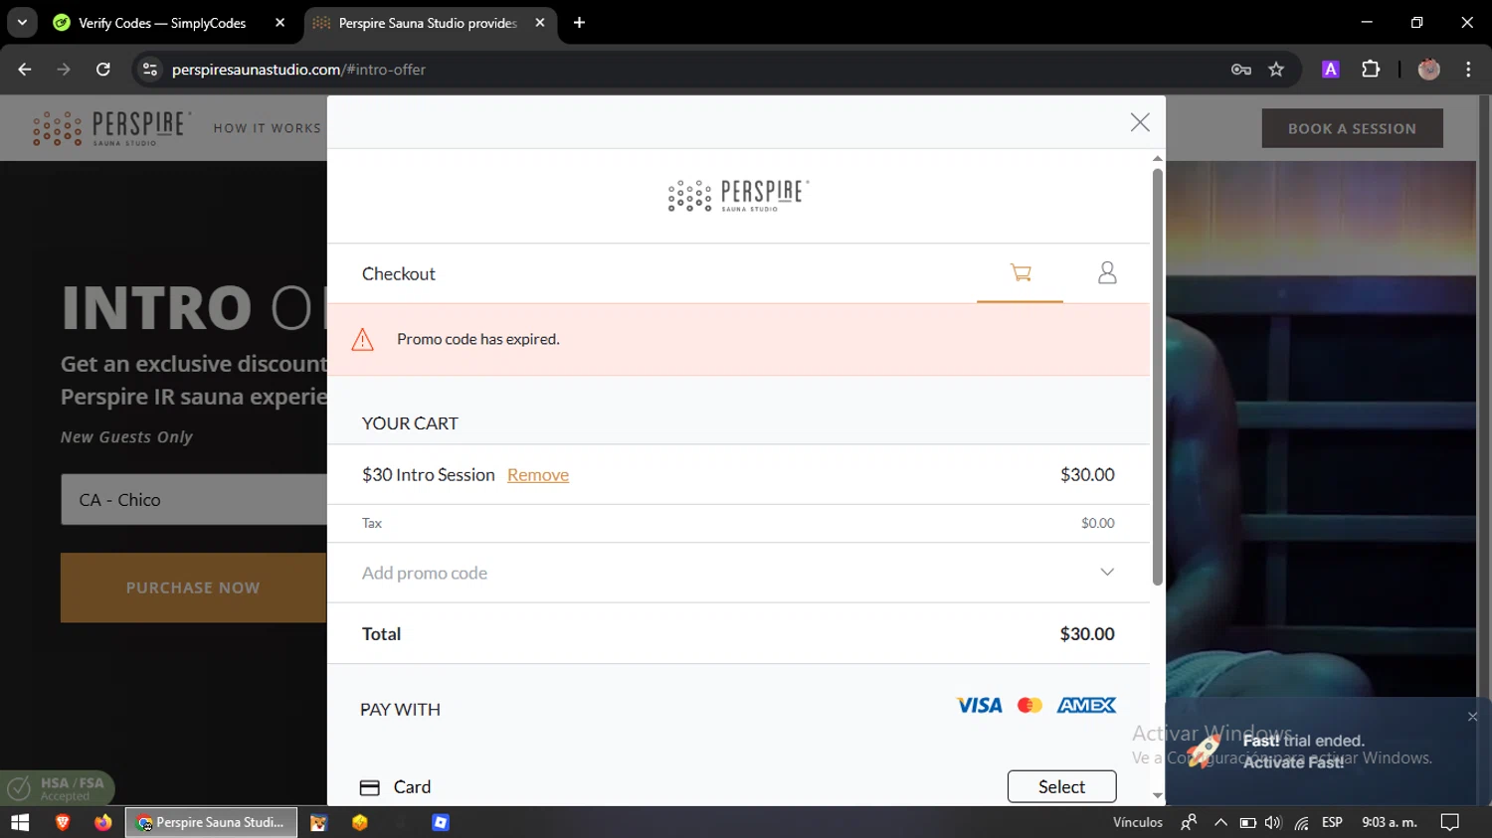Dismiss the Fast! trial ended notification
Viewport: 1492px width, 838px height.
click(1472, 717)
